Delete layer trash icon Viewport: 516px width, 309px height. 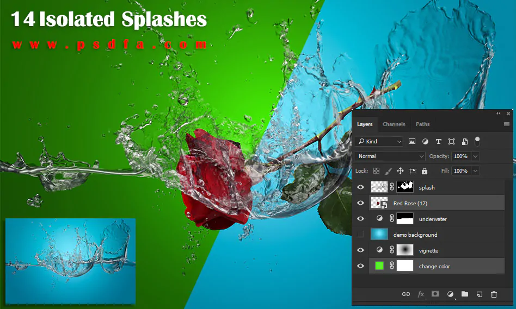tap(494, 294)
